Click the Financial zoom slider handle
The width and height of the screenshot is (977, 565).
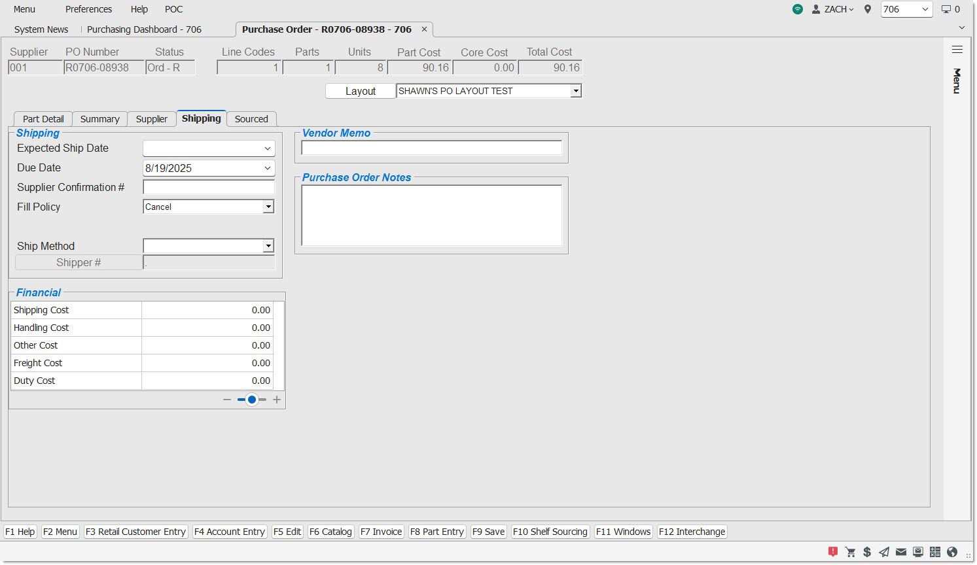pyautogui.click(x=252, y=400)
